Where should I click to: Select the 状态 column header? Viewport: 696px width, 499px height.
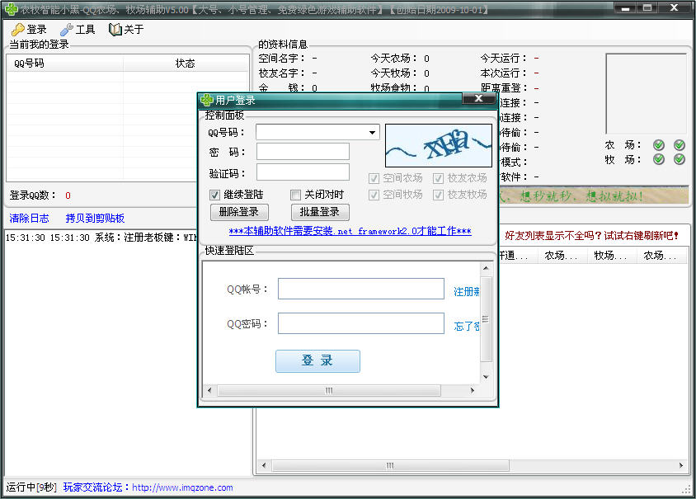[x=186, y=64]
